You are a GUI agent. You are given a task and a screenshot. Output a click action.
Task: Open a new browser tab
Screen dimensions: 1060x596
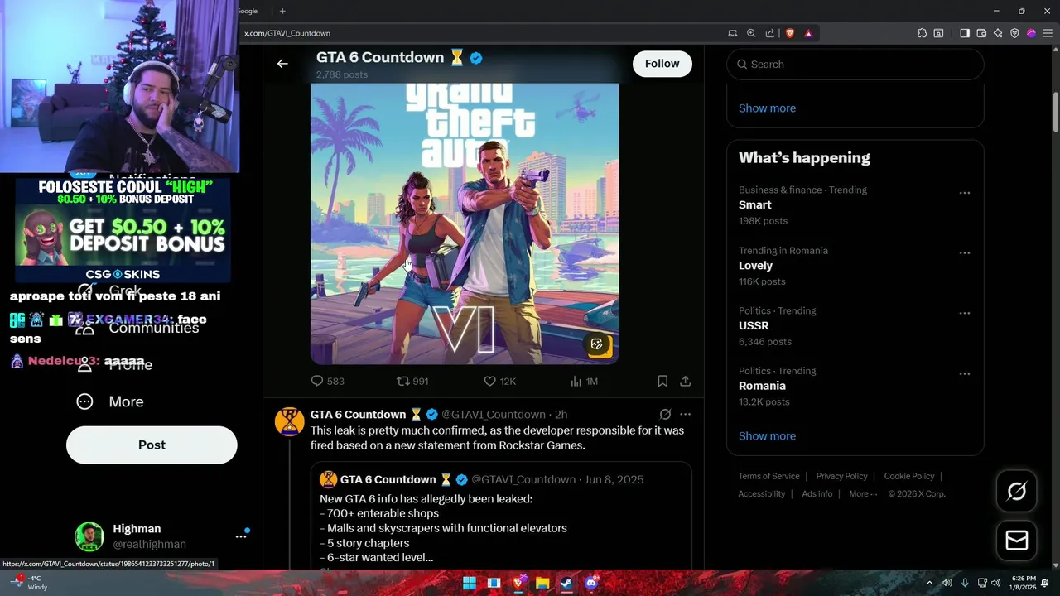(282, 11)
